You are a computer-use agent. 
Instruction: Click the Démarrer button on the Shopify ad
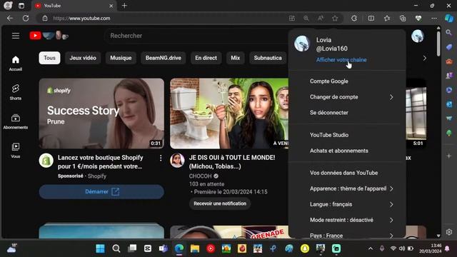tap(101, 192)
